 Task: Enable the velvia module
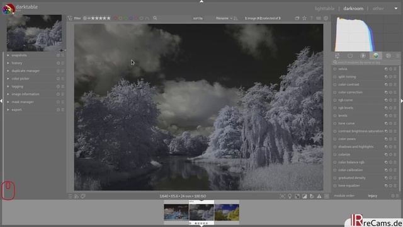[335, 69]
